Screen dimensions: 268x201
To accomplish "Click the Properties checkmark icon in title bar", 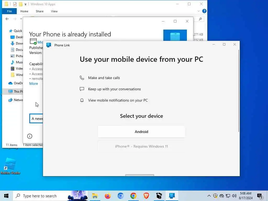I will point(15,4).
